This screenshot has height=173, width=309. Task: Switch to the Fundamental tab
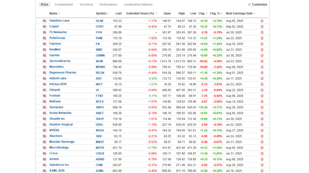(64, 5)
